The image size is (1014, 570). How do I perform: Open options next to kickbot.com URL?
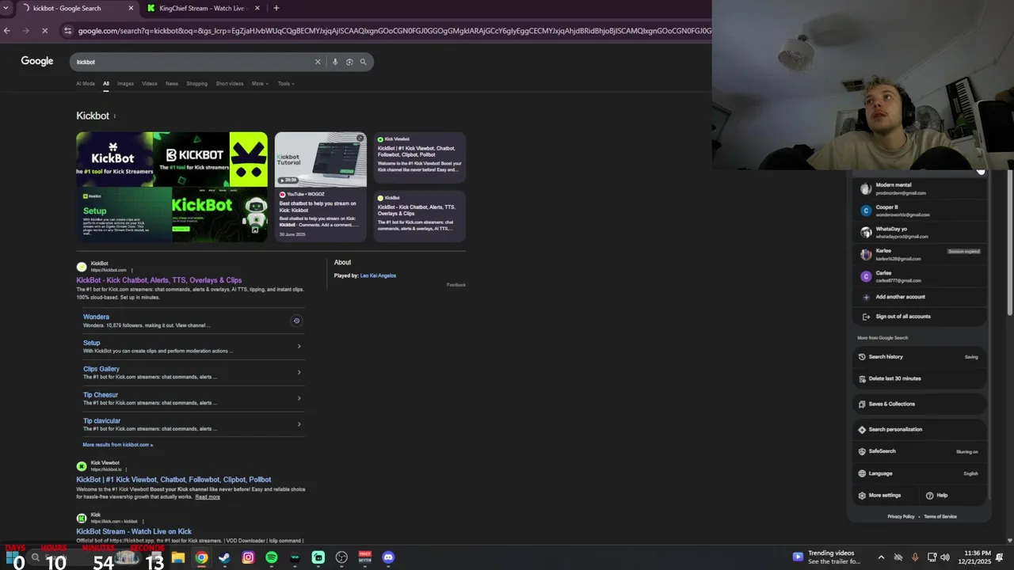[x=132, y=270]
